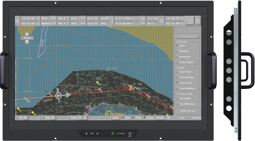Click the empty field above Conning Display
This screenshot has width=255, height=141.
pos(187,31)
